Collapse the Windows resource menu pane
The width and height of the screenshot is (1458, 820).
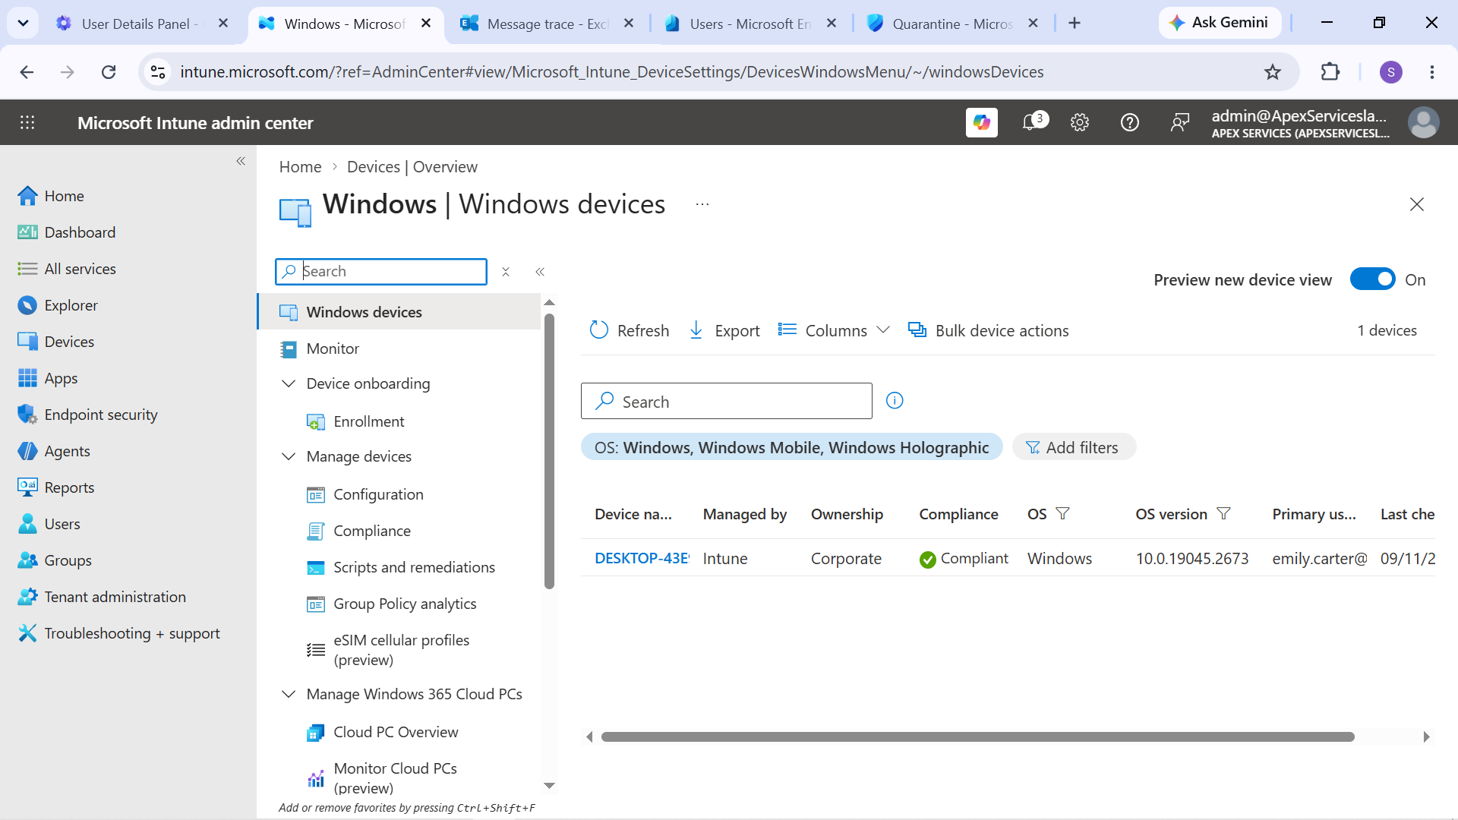[x=540, y=272]
